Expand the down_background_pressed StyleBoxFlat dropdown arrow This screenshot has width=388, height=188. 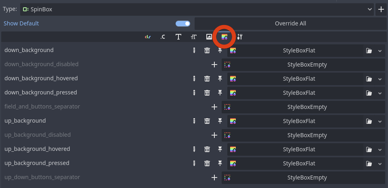[380, 93]
